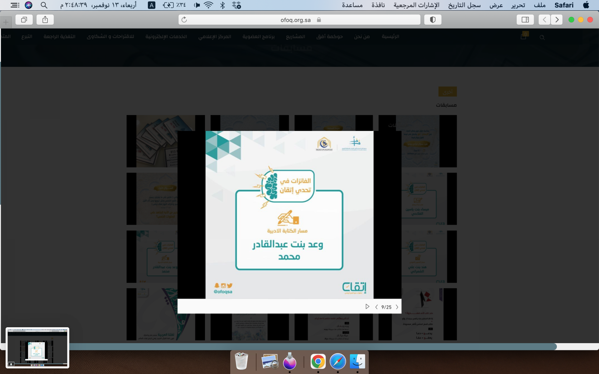Open website search magnifier icon
Image resolution: width=599 pixels, height=374 pixels.
542,37
